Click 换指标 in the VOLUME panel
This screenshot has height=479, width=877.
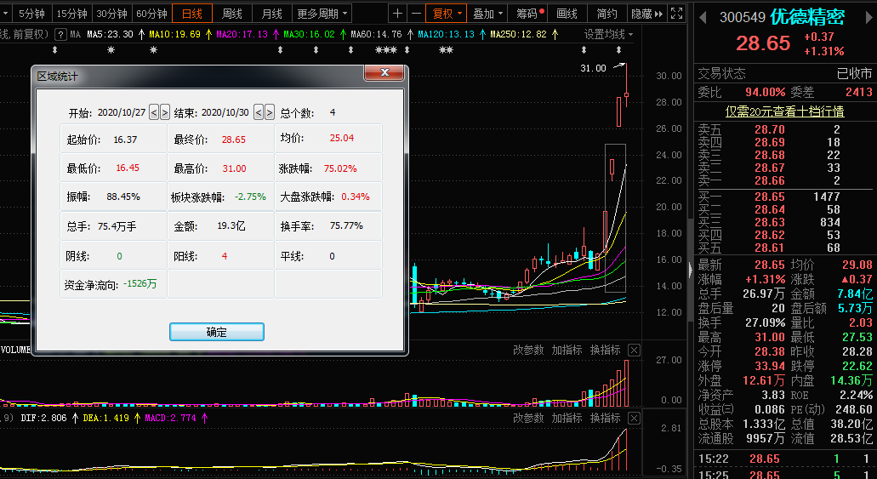(x=605, y=351)
